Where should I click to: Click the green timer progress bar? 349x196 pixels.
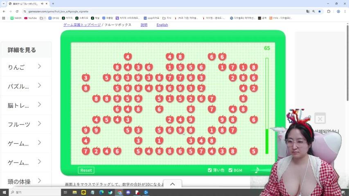[x=267, y=106]
